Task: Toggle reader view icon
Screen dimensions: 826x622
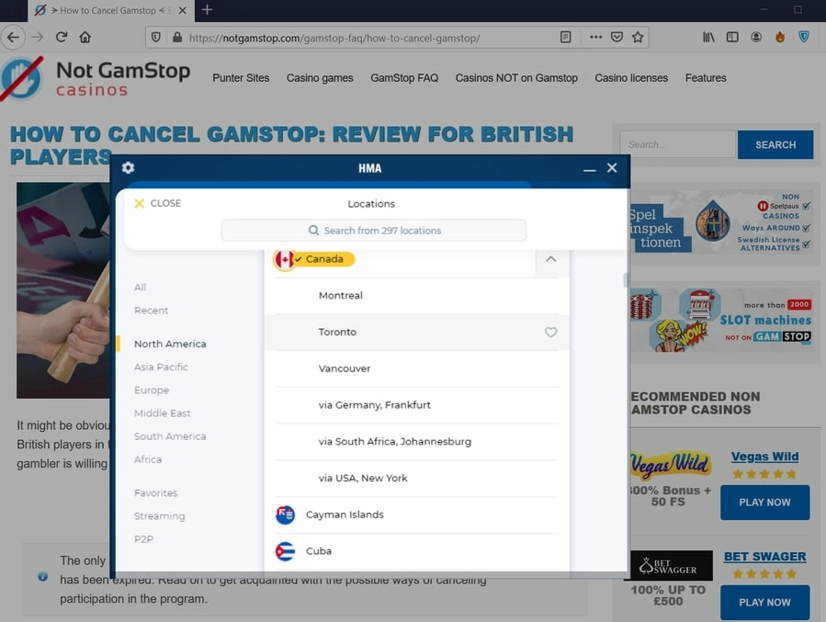Action: point(566,37)
